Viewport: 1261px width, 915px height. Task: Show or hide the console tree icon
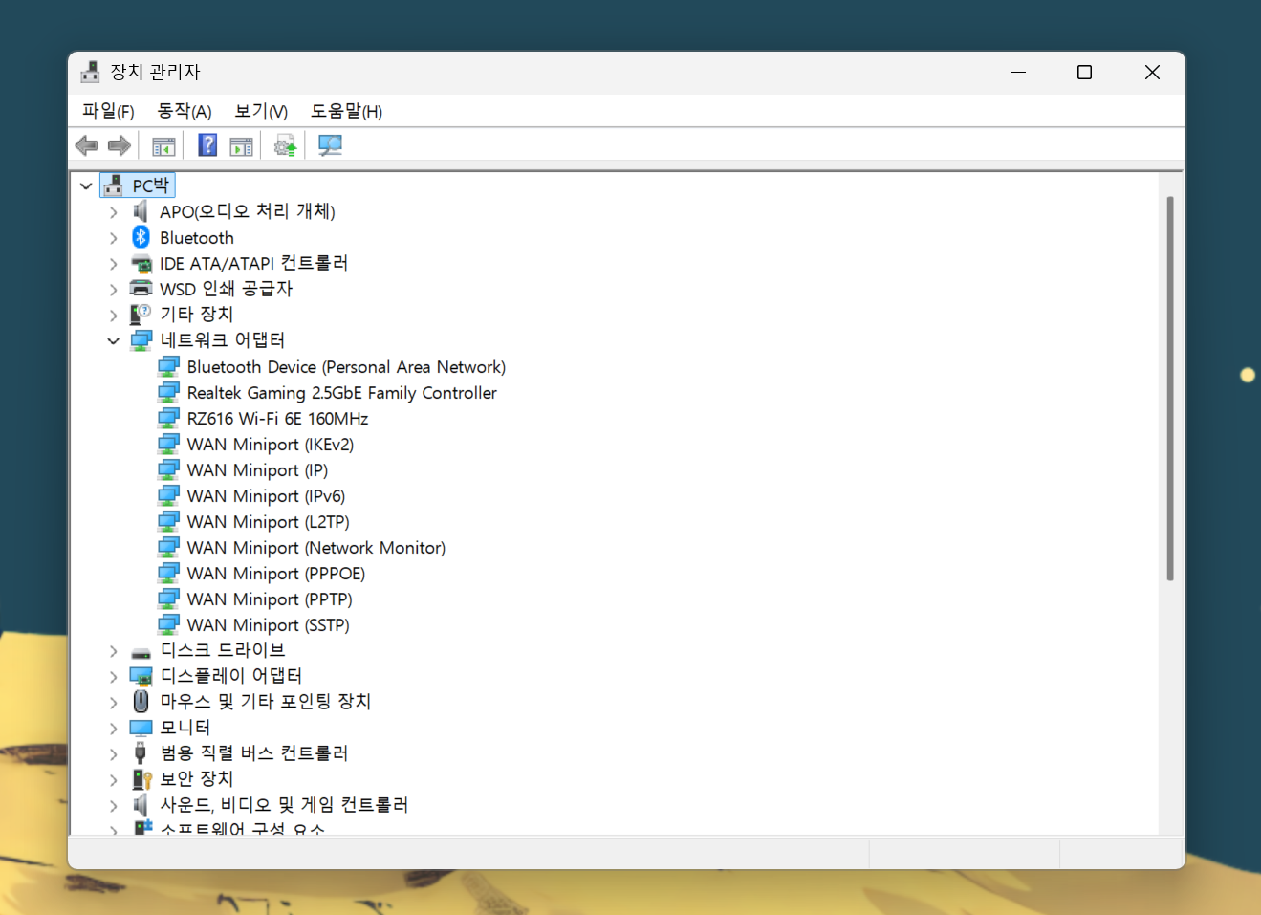point(163,146)
